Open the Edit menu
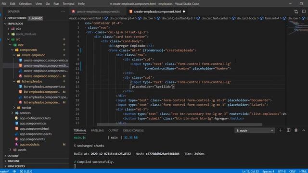This screenshot has width=308, height=173. (13, 4)
